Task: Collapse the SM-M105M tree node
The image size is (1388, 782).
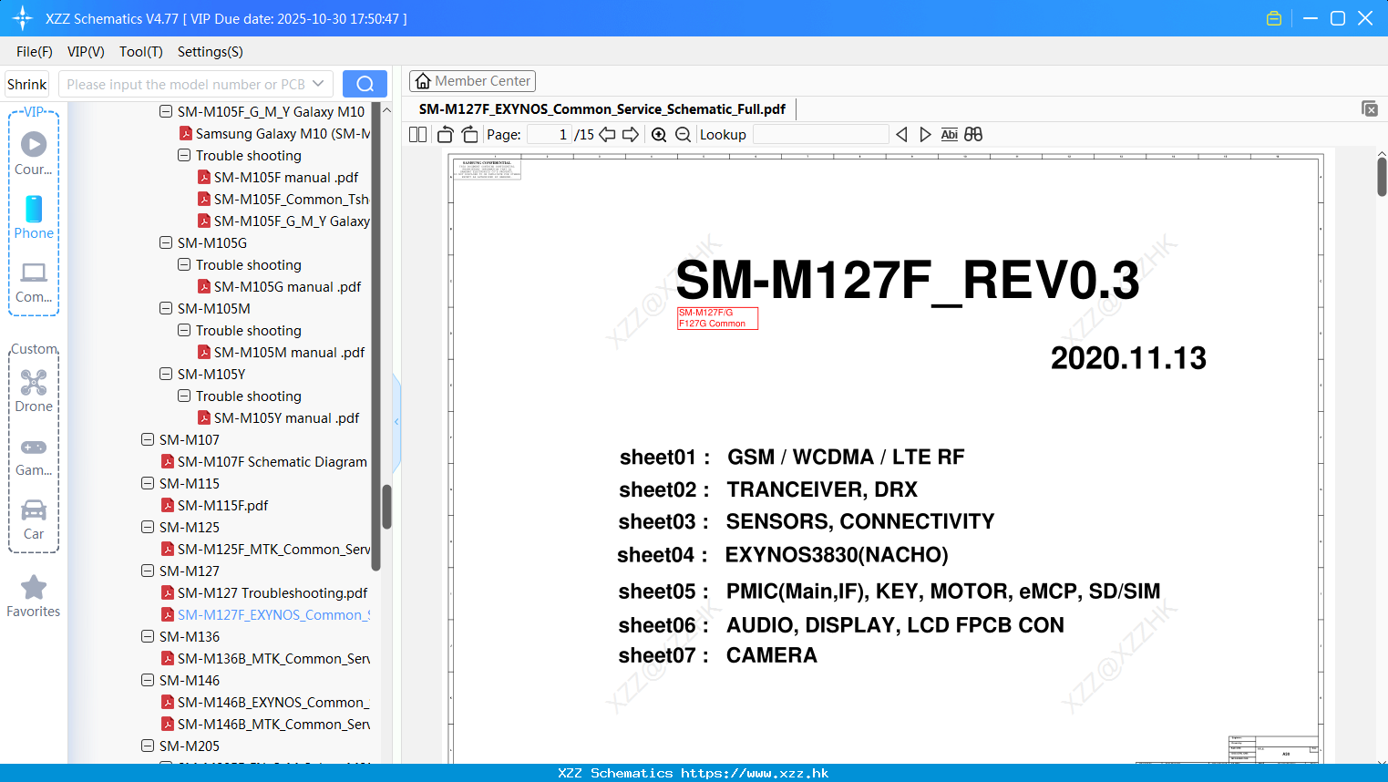Action: point(166,309)
